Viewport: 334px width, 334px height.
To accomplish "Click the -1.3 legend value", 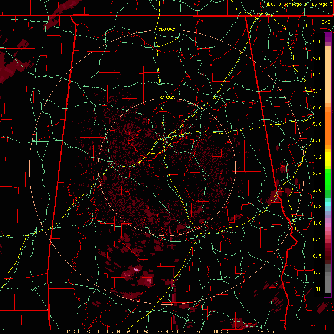I will click(316, 272).
